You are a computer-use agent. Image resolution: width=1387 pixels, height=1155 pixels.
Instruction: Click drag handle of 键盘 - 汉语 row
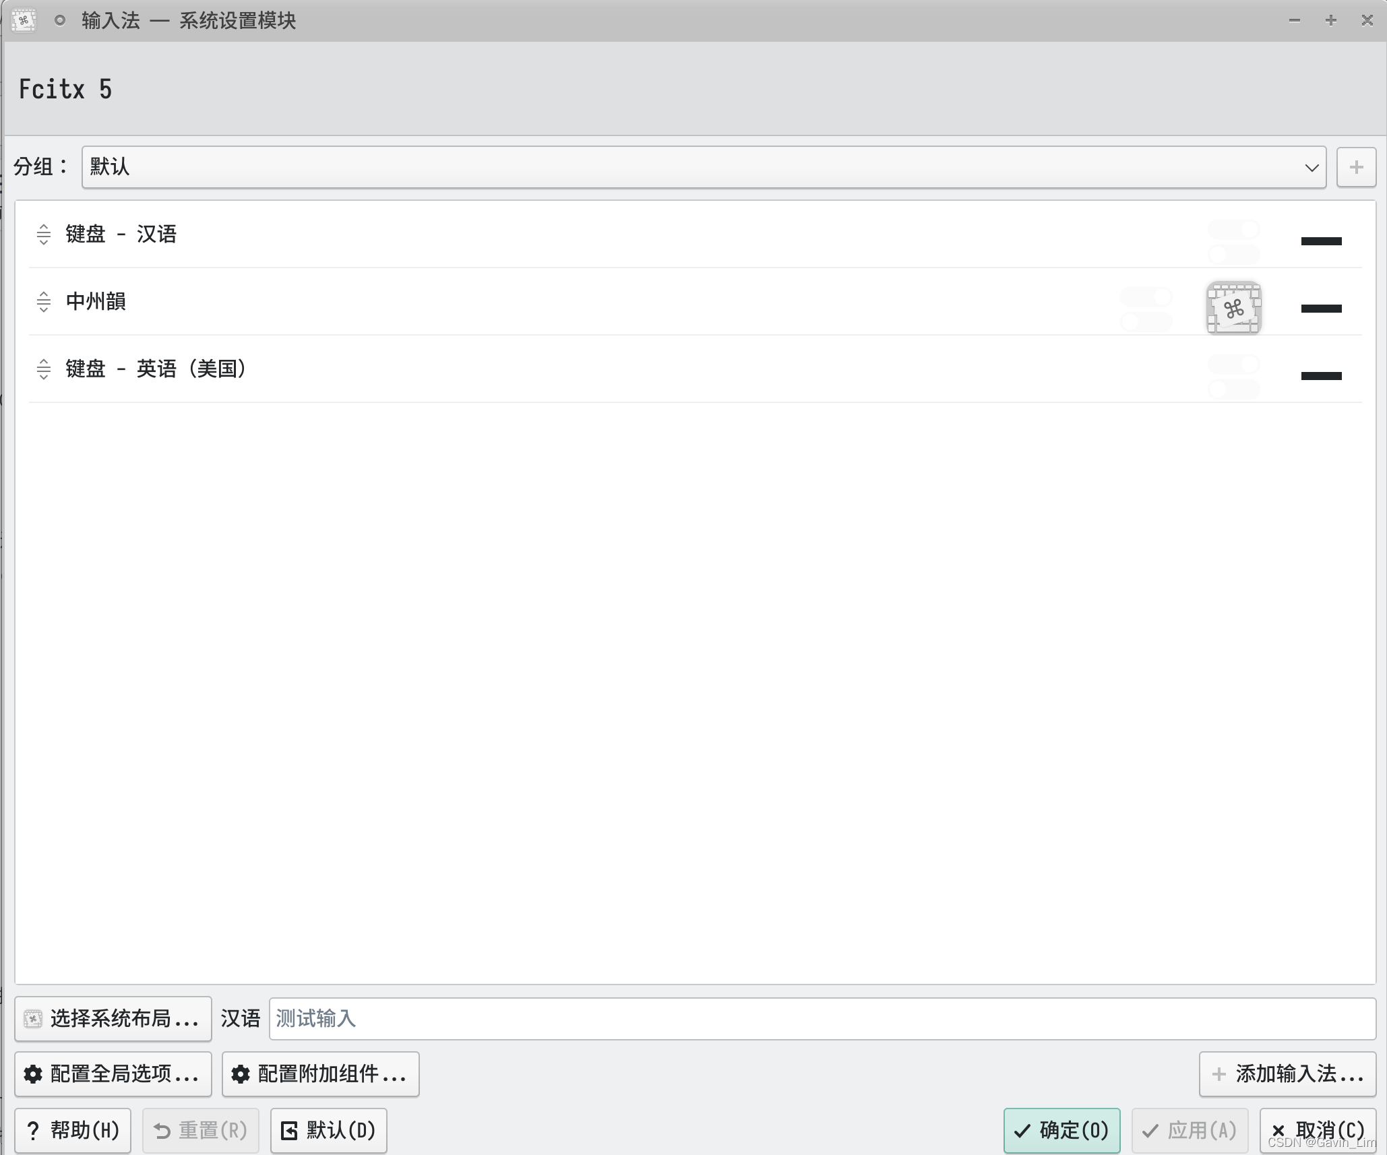coord(44,235)
